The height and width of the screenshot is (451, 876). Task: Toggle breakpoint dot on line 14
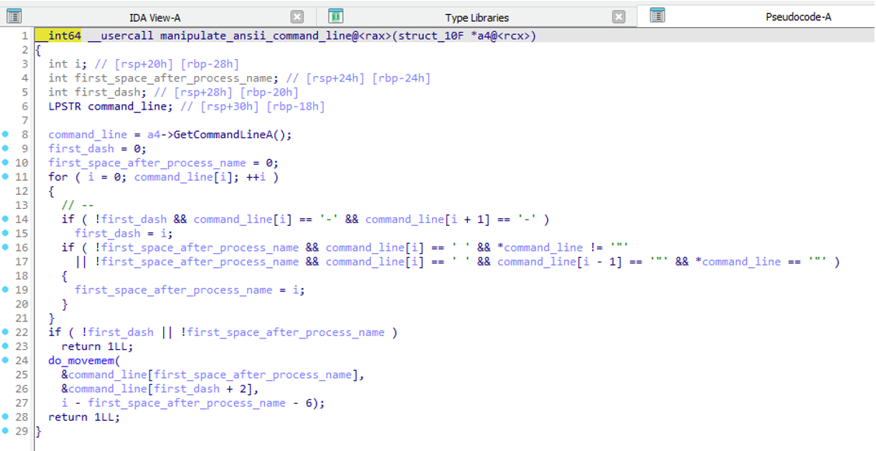click(x=5, y=219)
